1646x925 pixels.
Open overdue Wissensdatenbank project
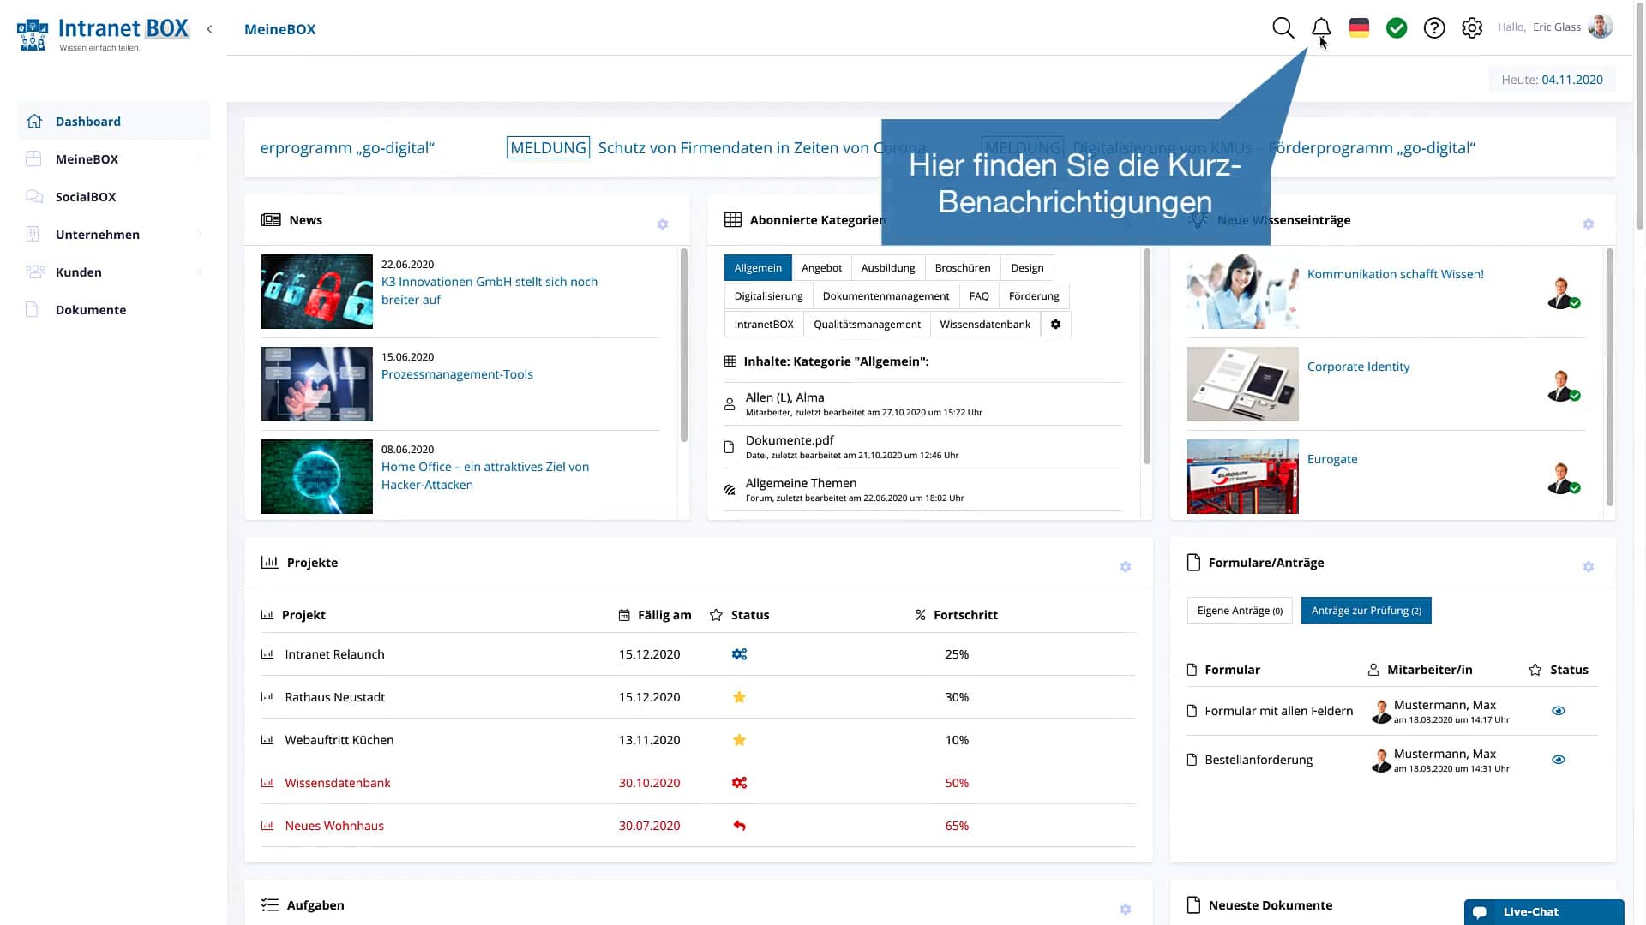pyautogui.click(x=337, y=783)
